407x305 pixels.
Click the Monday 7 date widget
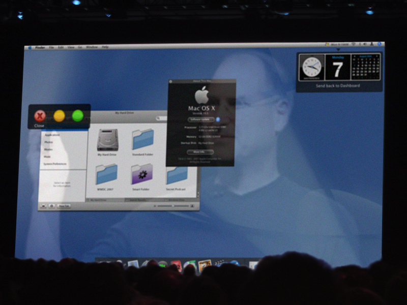[x=337, y=67]
